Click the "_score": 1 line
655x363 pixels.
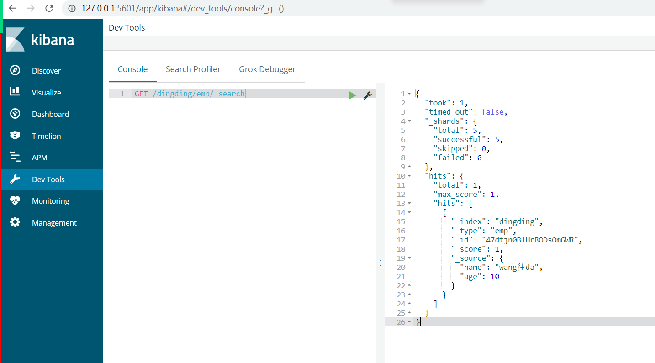477,249
